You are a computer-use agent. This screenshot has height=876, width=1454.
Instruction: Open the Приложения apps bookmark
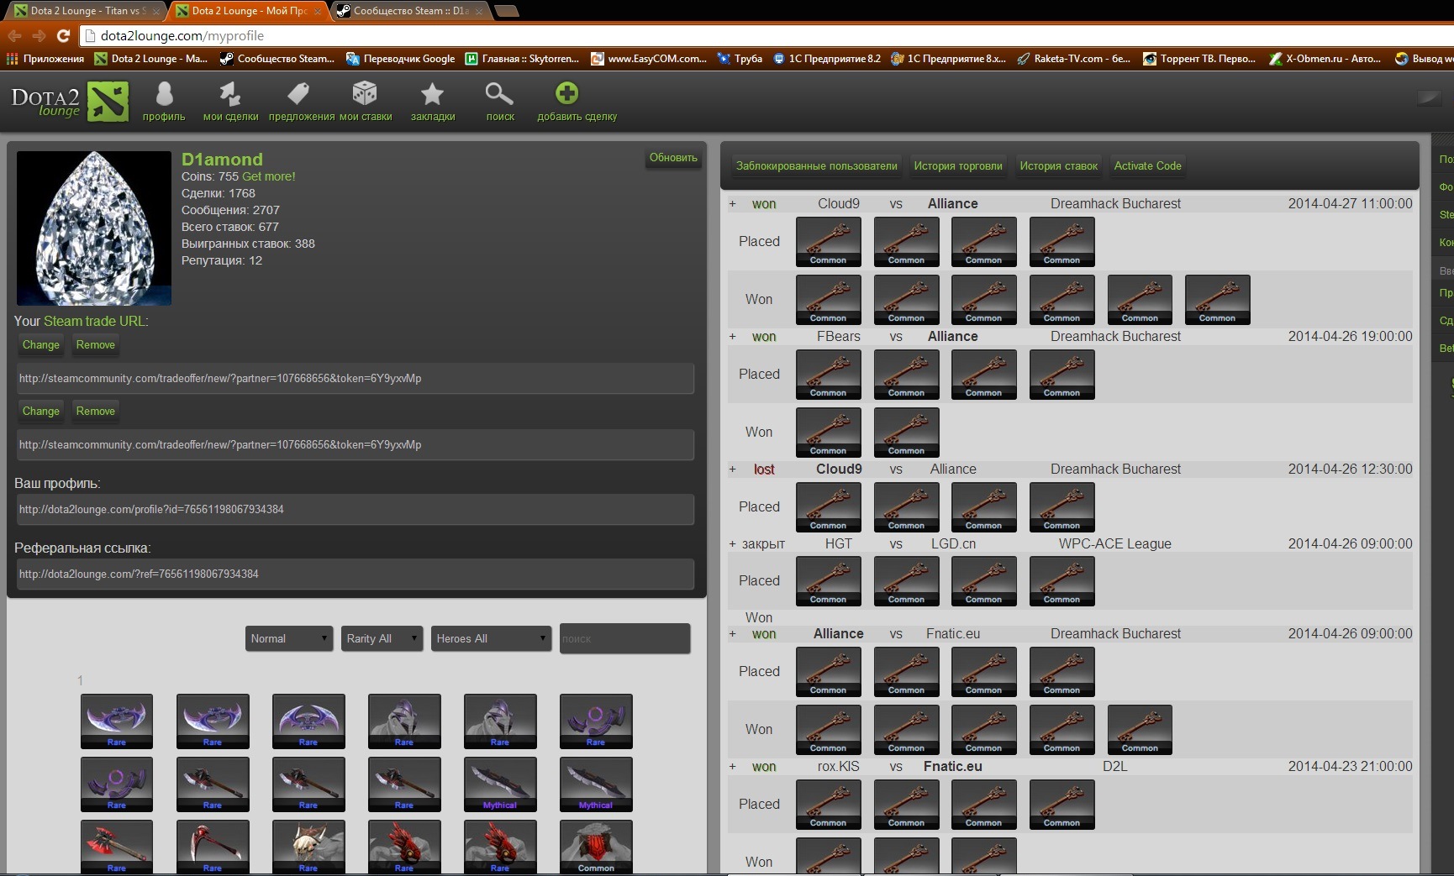45,59
